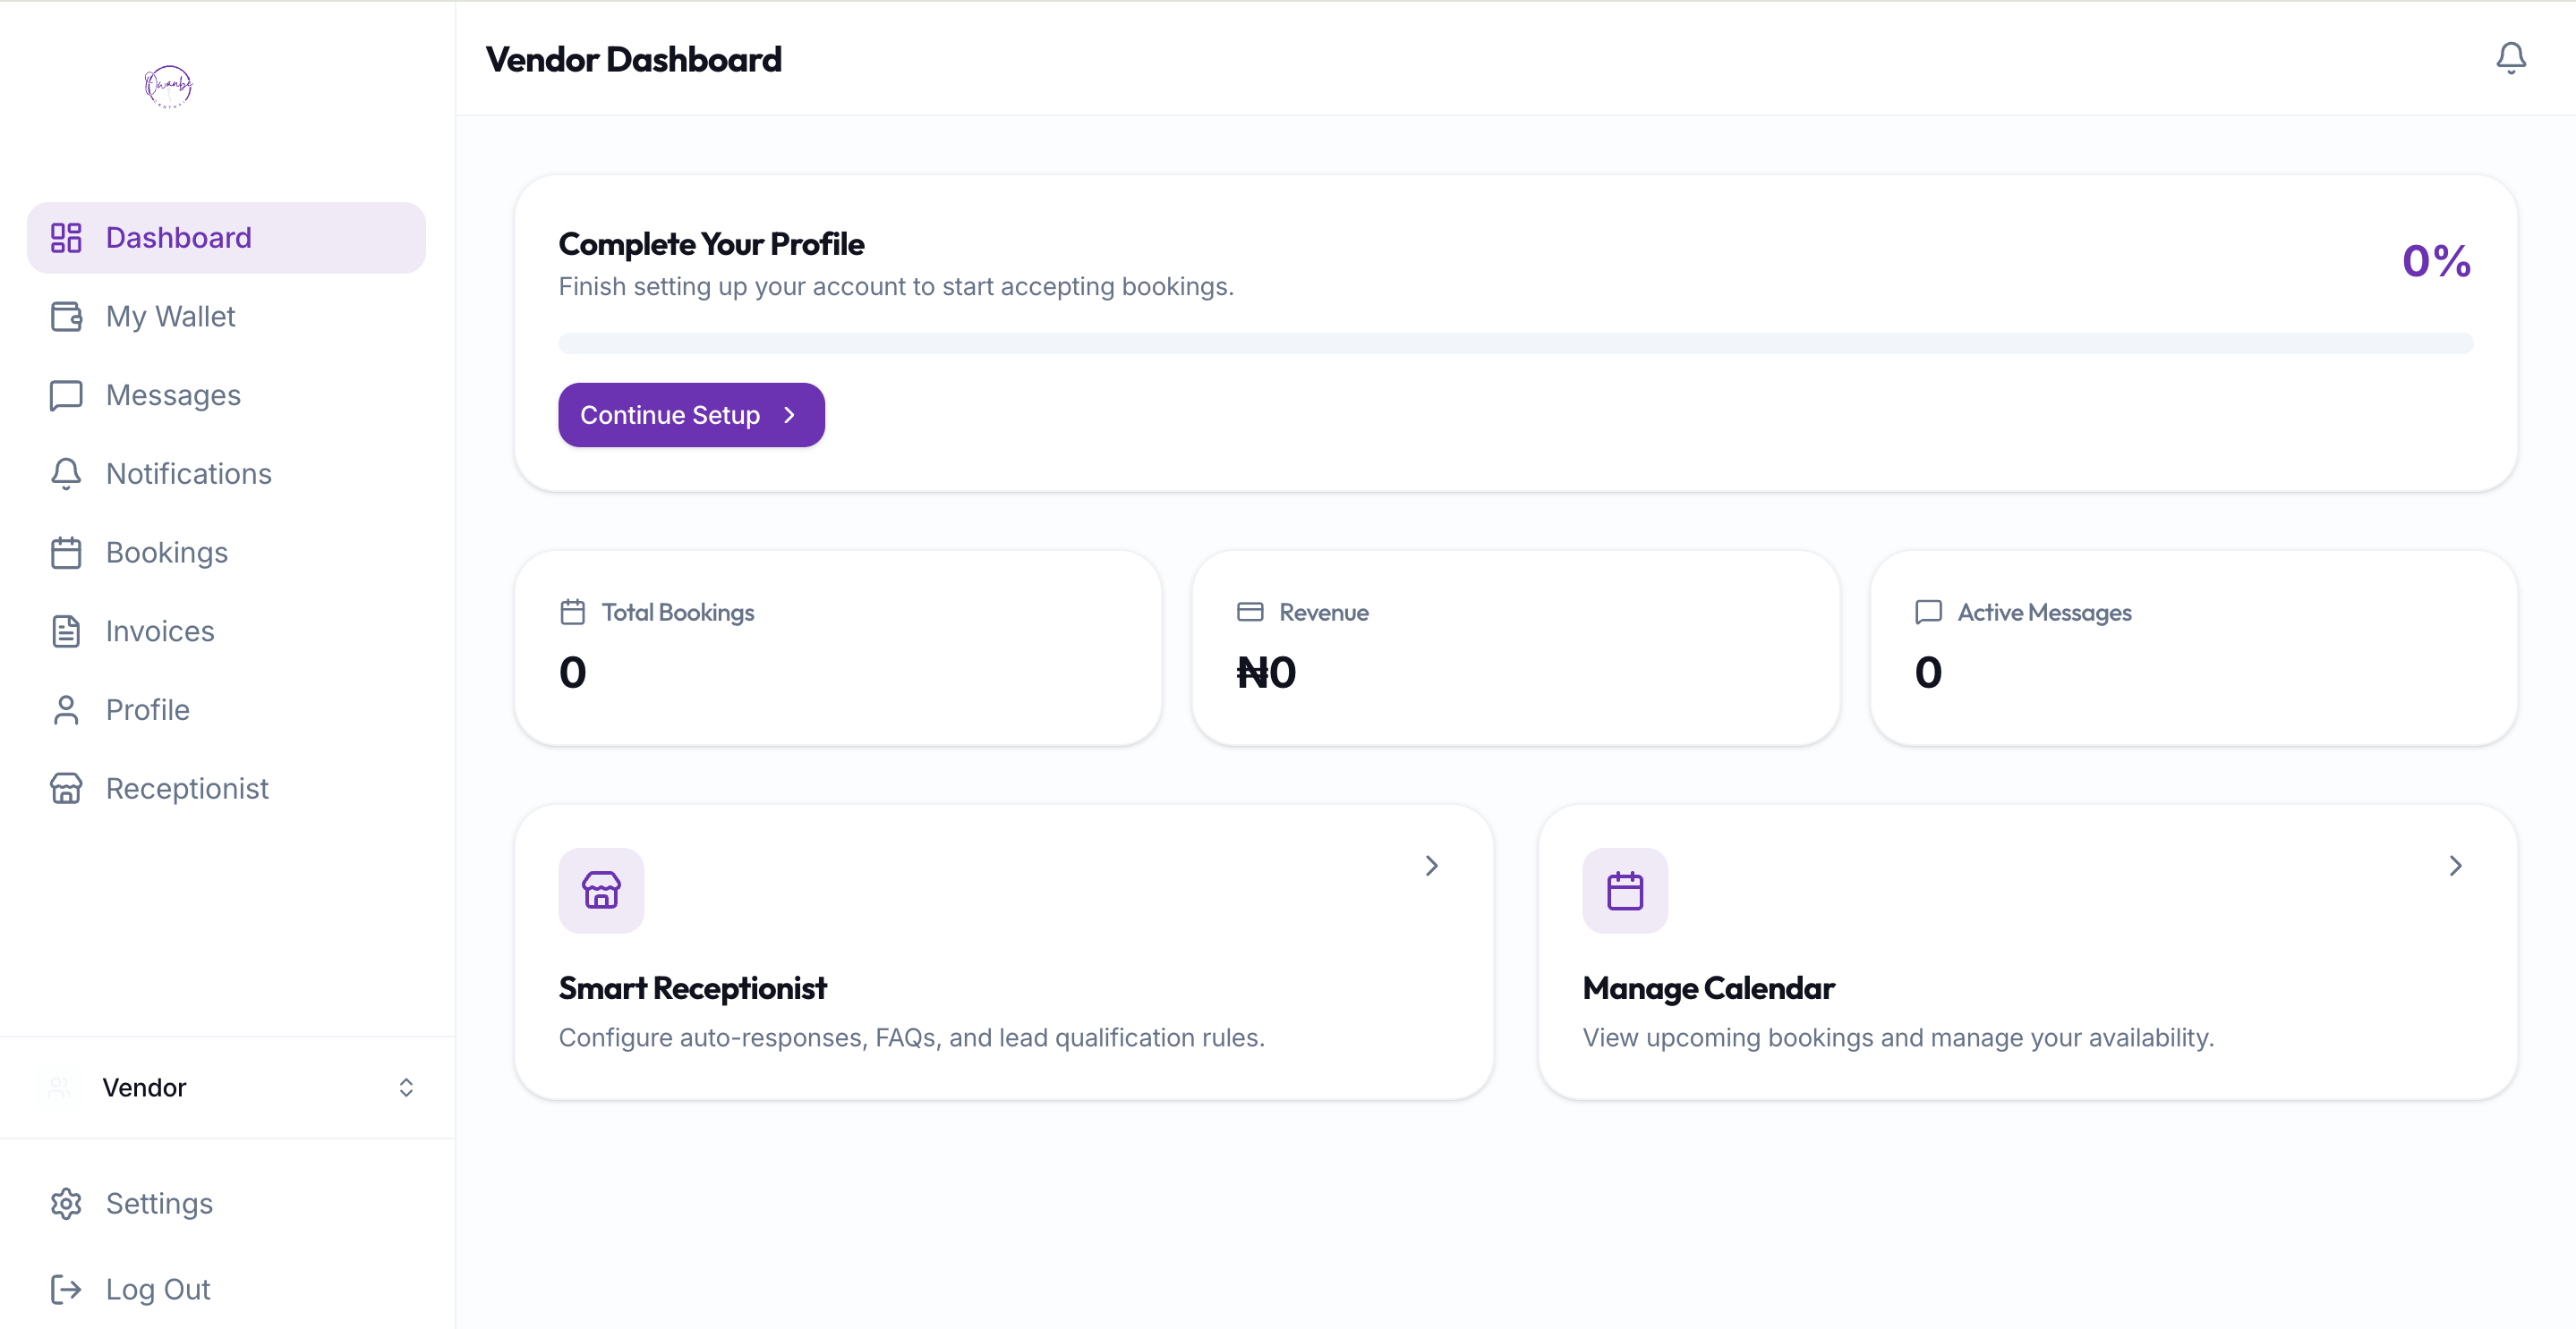Go to the Notifications menu item
Viewport: 2576px width, 1329px height.
pyautogui.click(x=188, y=474)
